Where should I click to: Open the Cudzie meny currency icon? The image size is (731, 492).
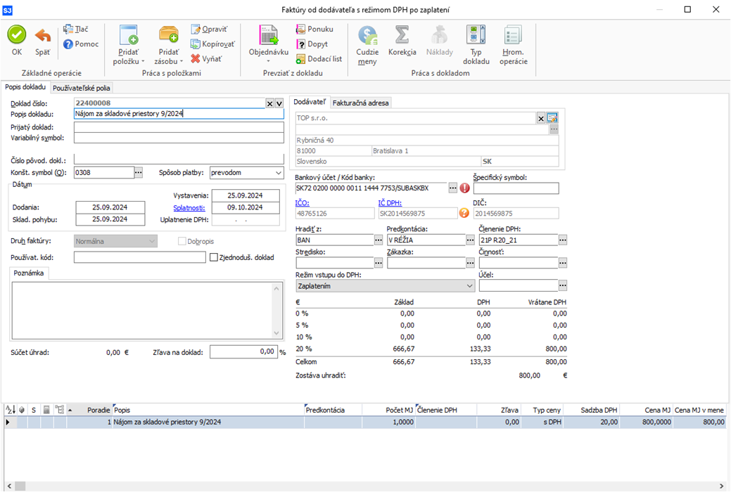pos(367,36)
